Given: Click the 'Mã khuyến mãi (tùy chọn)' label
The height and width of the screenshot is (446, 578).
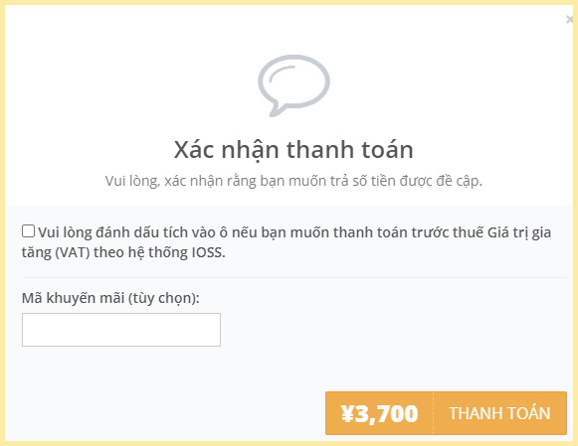Looking at the screenshot, I should (x=110, y=298).
